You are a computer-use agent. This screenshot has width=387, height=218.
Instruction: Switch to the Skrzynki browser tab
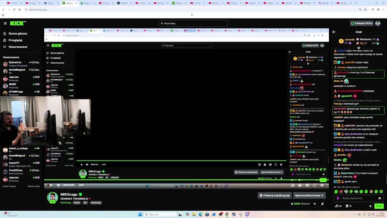tap(325, 3)
